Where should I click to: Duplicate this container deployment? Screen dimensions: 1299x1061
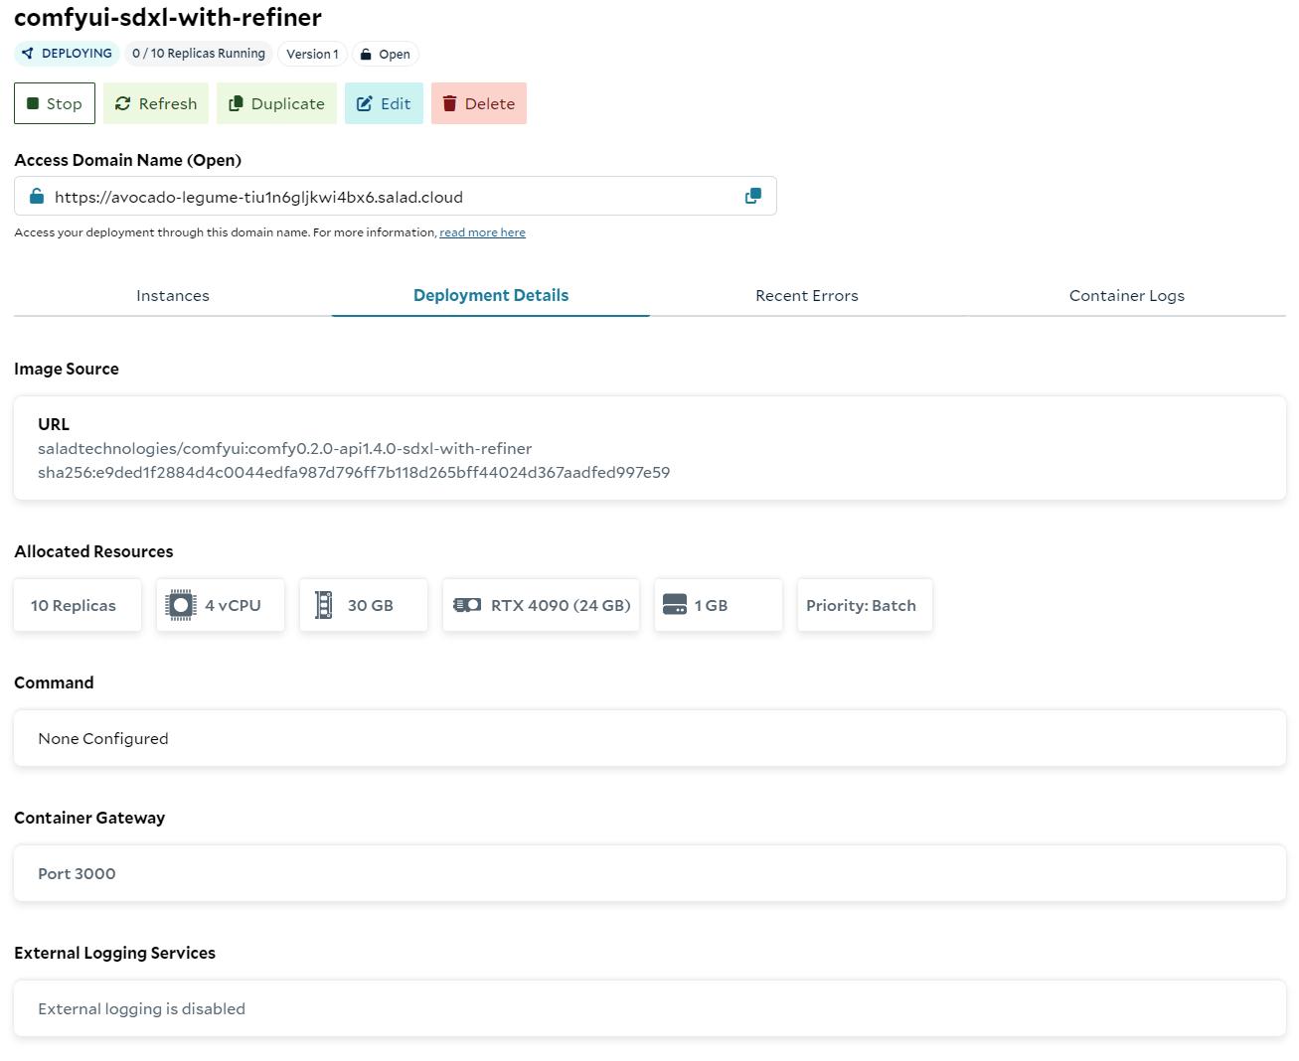pos(276,103)
